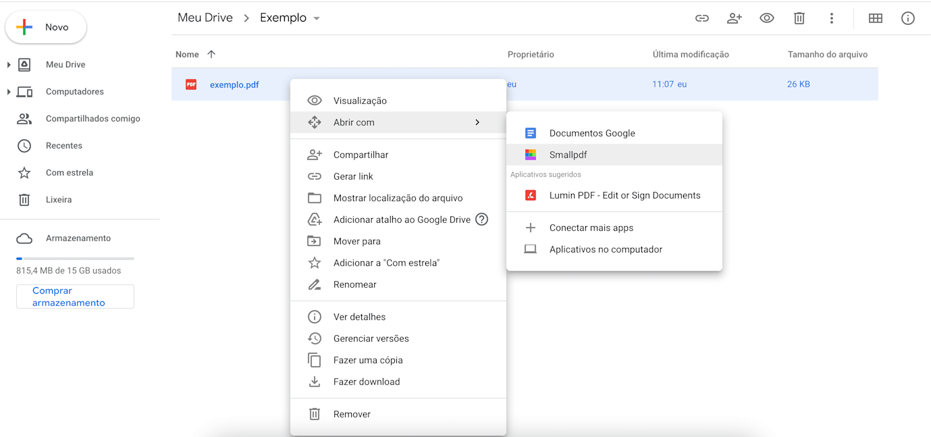Open the Exemplo folder dropdown arrow
This screenshot has height=437, width=931.
point(317,18)
